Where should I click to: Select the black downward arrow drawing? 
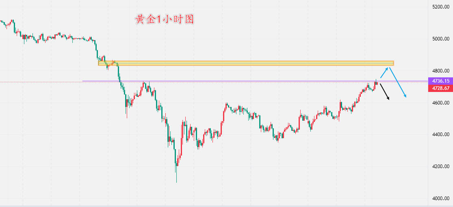385,92
